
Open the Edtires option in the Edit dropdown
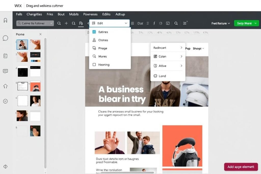click(x=103, y=32)
